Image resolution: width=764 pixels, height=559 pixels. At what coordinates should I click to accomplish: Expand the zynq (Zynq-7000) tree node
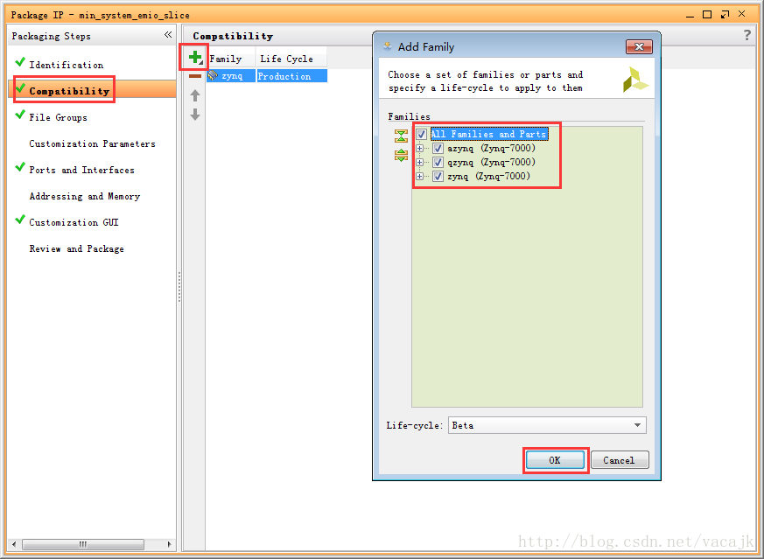click(x=419, y=176)
